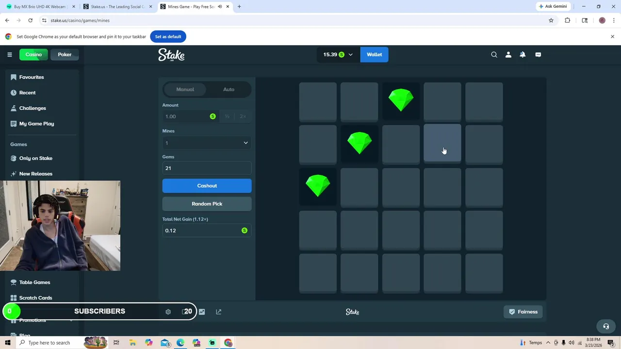621x349 pixels.
Task: Bookmark this page with the star icon
Action: [551, 20]
